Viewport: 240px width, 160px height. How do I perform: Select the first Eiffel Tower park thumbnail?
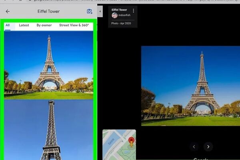[48, 64]
